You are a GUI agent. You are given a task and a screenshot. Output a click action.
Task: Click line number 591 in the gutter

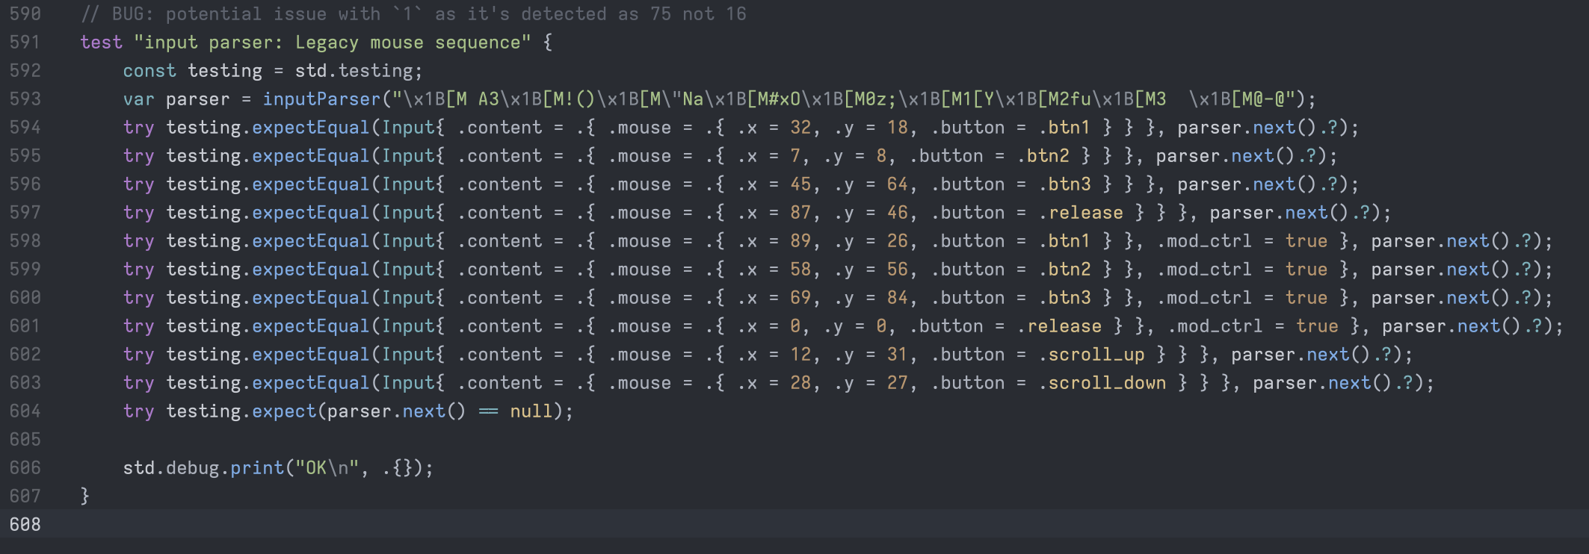(25, 43)
